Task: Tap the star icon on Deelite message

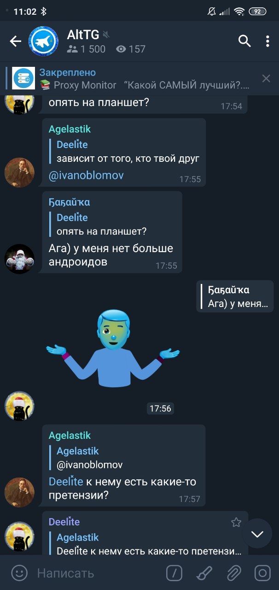Action: click(x=236, y=522)
